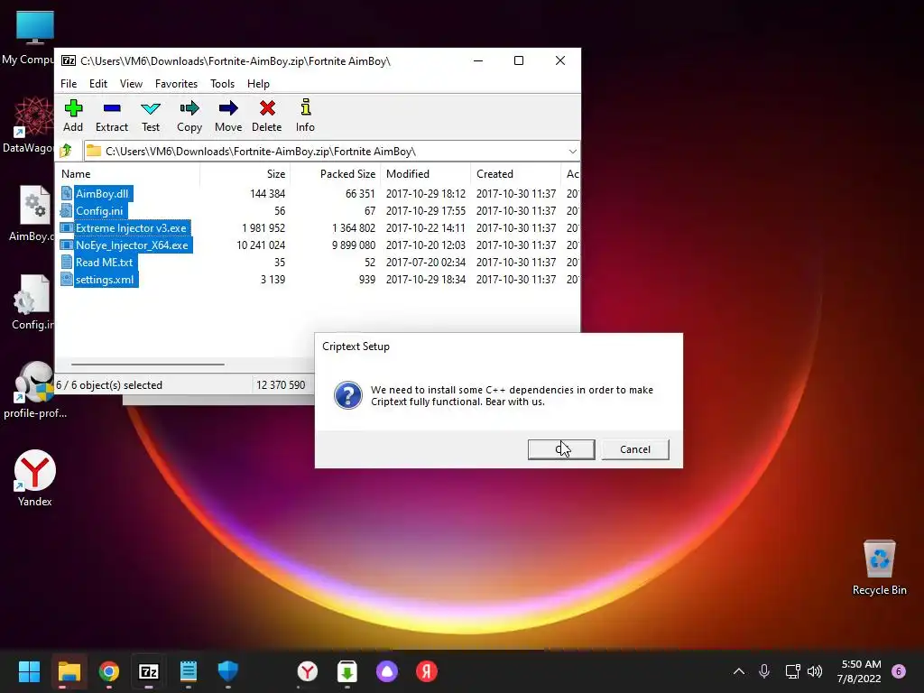Click the 10 241 024 size value
This screenshot has width=924, height=693.
pos(261,245)
